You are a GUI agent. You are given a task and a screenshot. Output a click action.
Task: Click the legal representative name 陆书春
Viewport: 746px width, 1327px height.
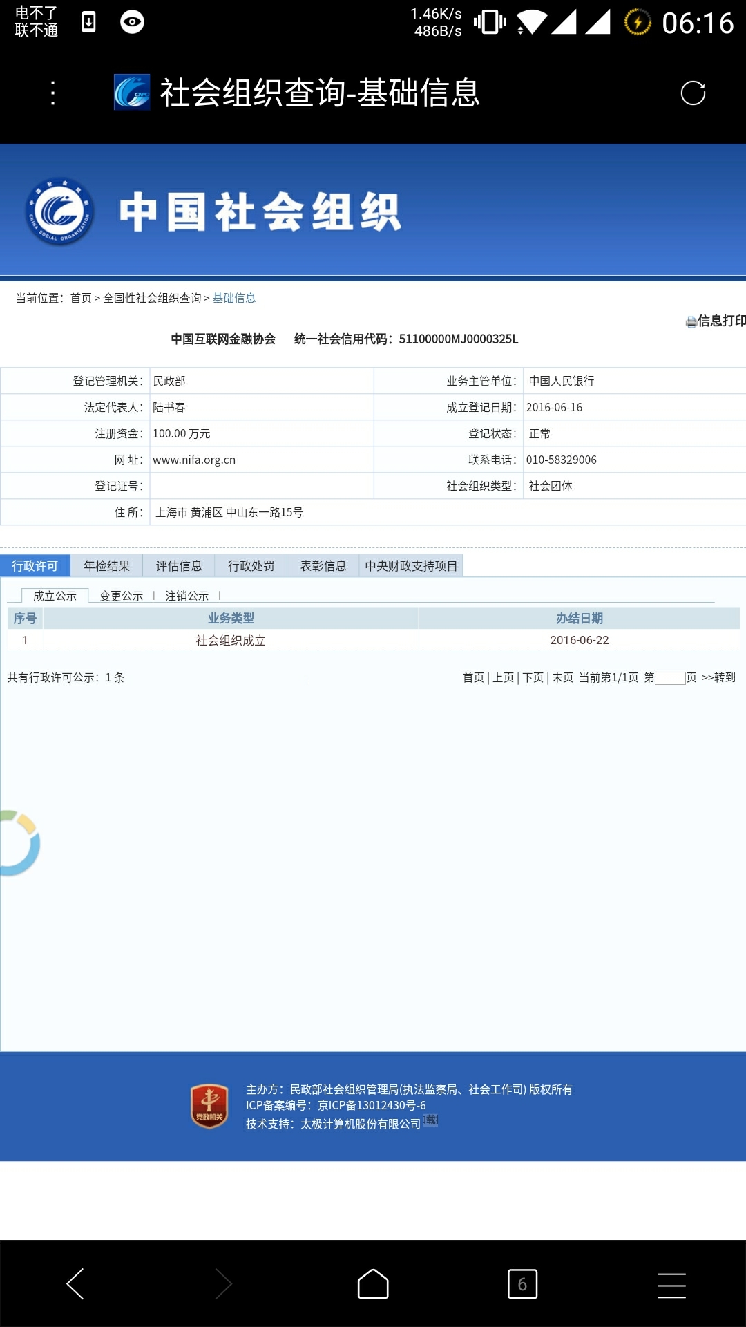click(169, 408)
